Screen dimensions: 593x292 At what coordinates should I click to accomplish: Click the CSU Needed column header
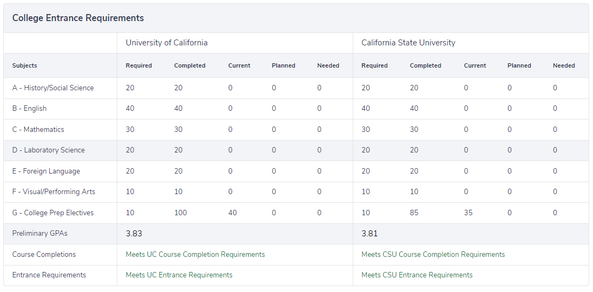[564, 65]
